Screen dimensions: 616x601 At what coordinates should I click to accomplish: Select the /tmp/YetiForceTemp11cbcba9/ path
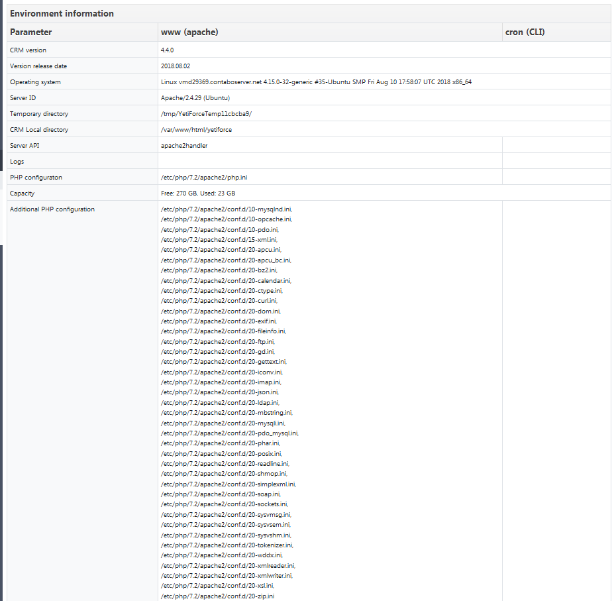tap(206, 113)
